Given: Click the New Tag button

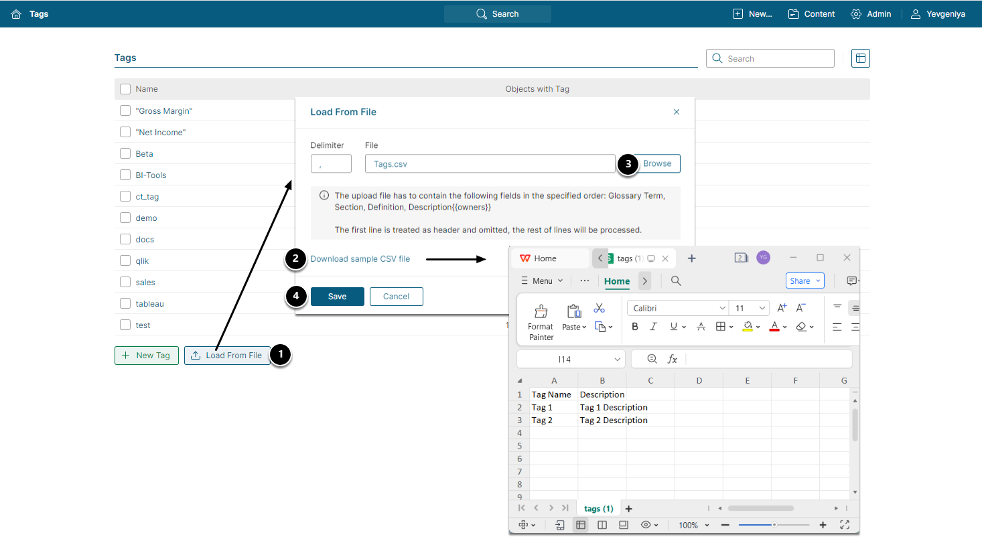Looking at the screenshot, I should point(147,356).
